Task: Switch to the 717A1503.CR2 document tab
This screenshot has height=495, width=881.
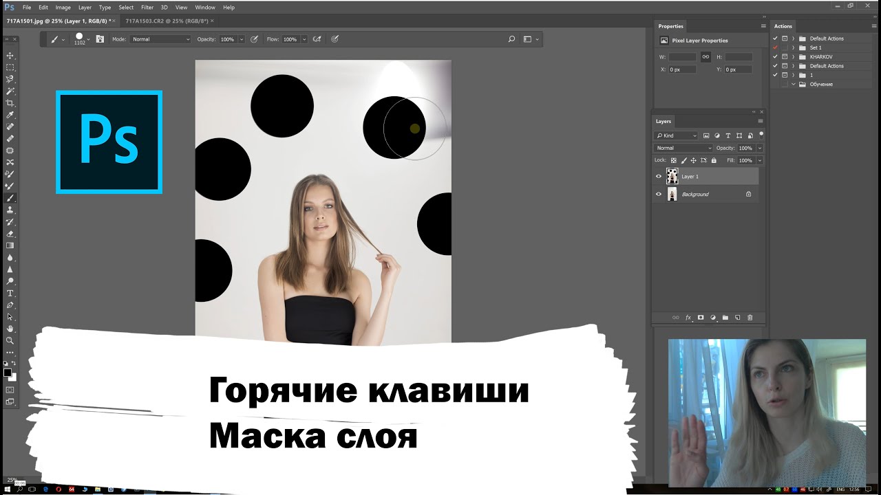Action: pyautogui.click(x=167, y=21)
